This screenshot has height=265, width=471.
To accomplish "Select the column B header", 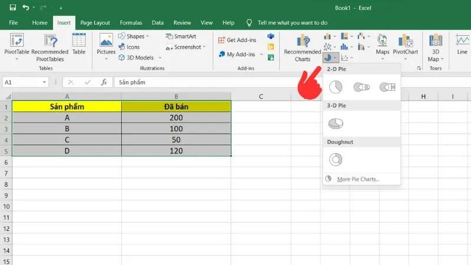I will click(176, 97).
